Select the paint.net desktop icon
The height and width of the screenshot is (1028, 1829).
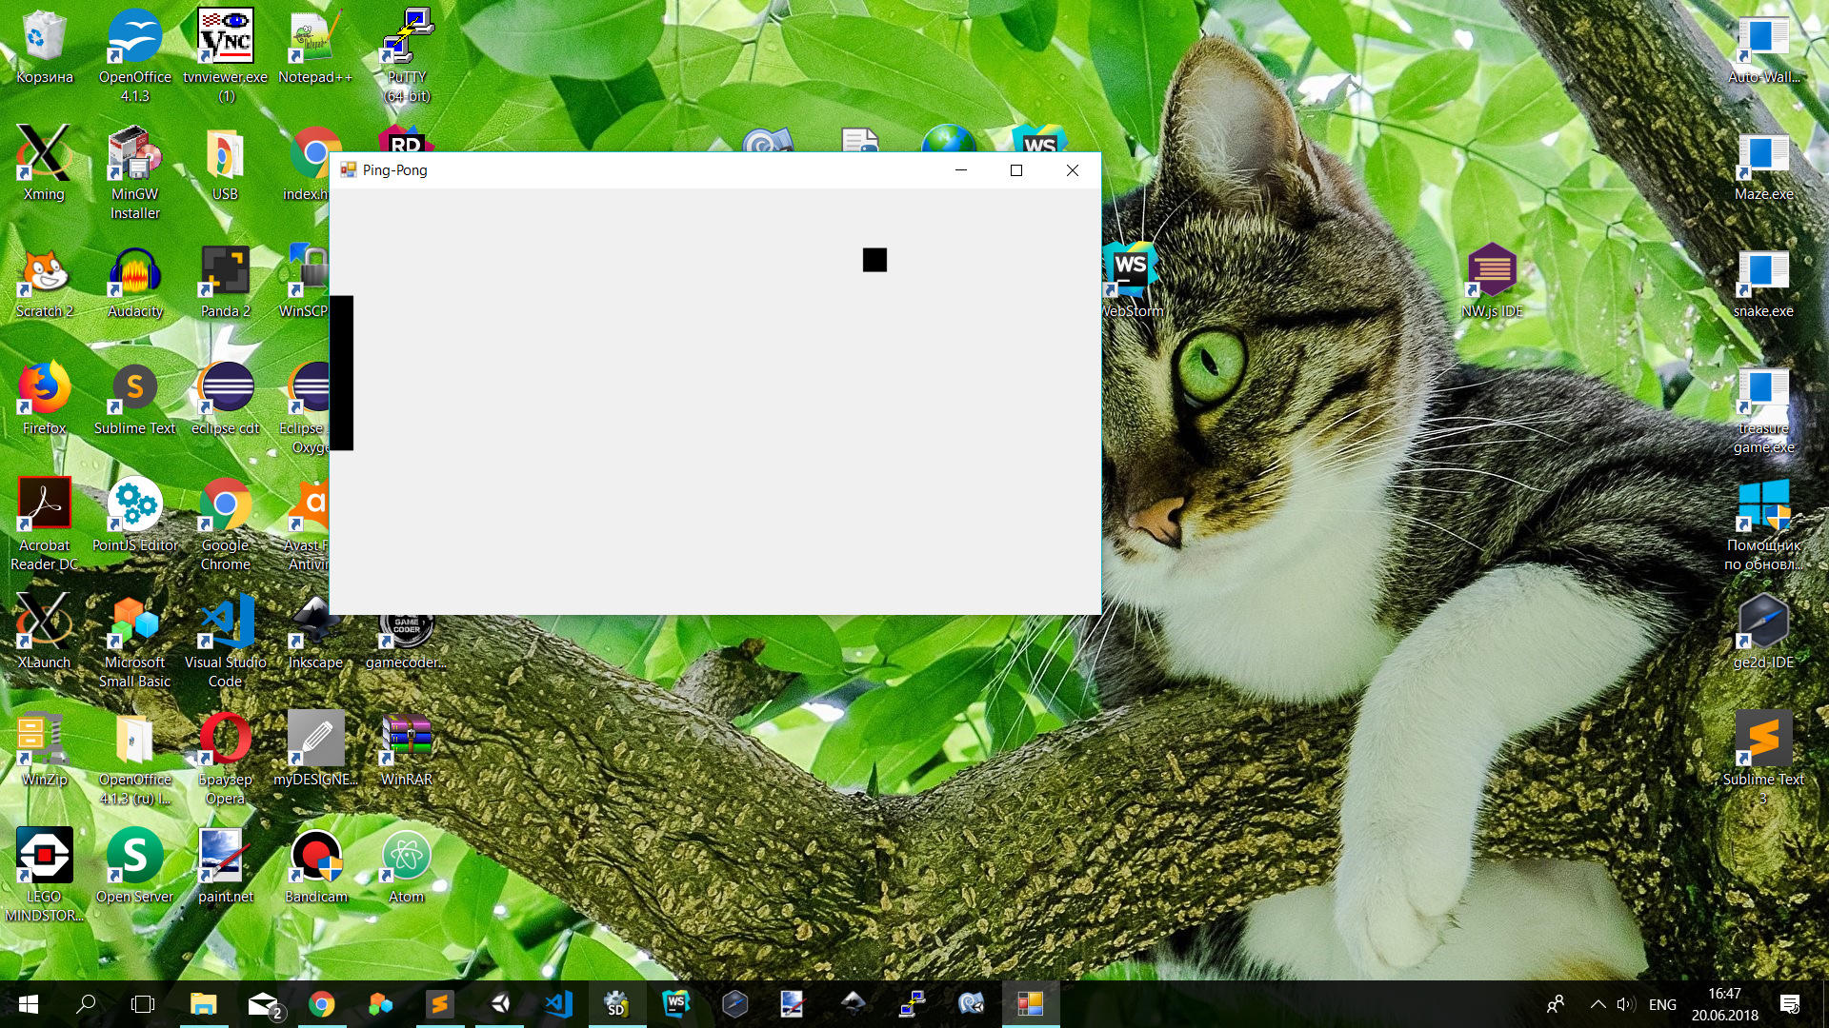[x=225, y=861]
